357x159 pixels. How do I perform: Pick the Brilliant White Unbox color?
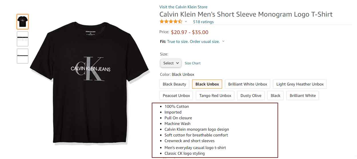248,84
